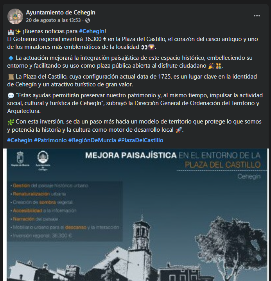
Task: Click the speech bubble emoji before the quote
Action: (x=11, y=95)
